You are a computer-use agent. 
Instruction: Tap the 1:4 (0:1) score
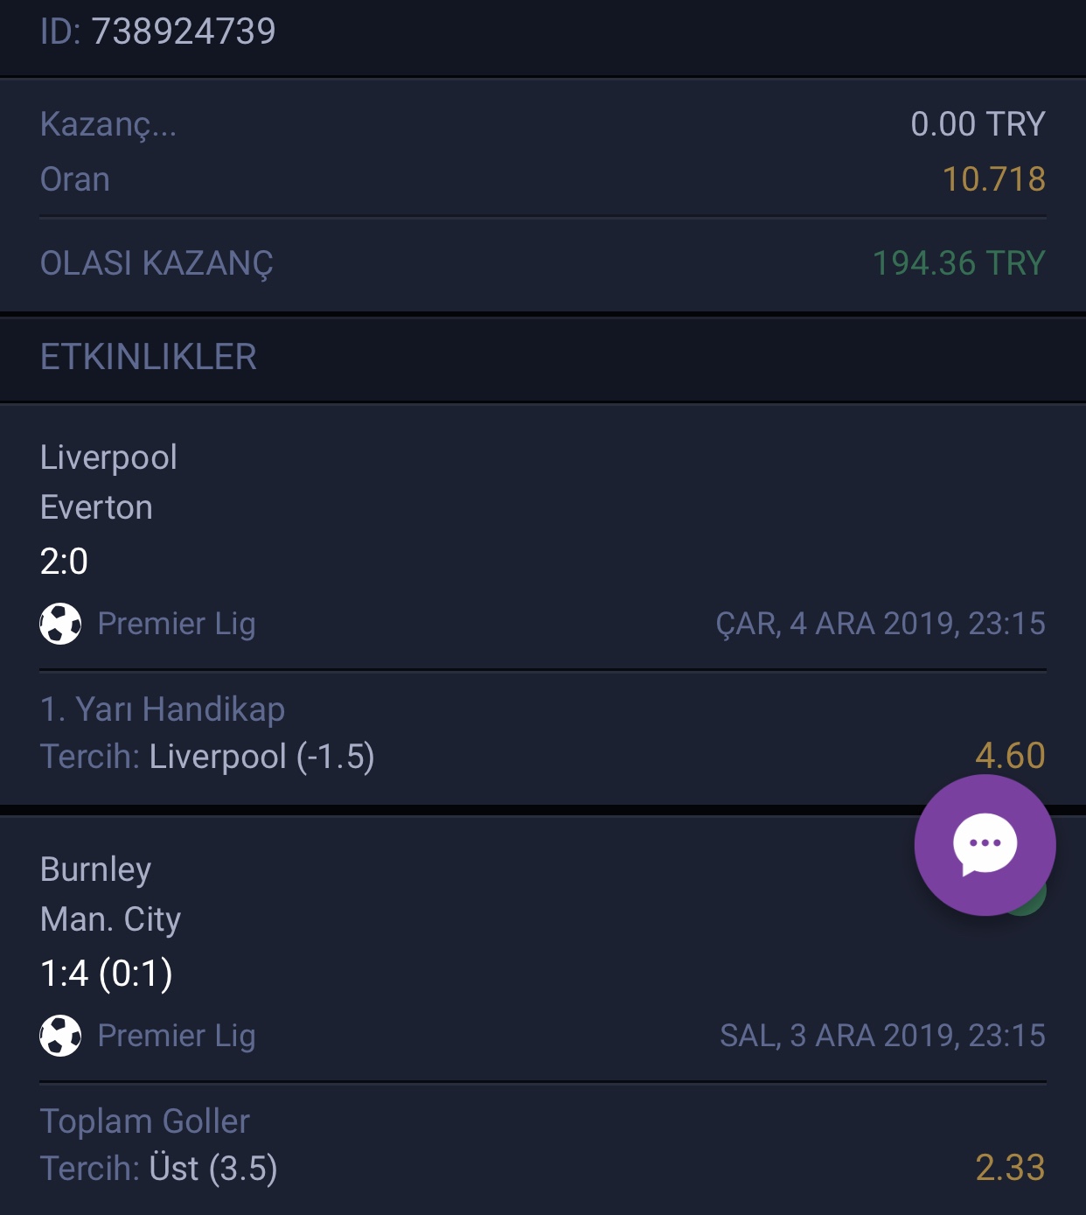tap(107, 974)
